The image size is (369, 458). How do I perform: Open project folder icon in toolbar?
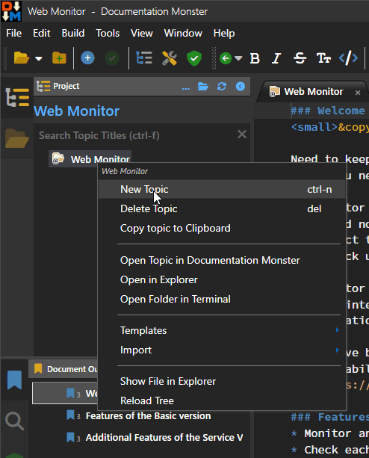22,58
